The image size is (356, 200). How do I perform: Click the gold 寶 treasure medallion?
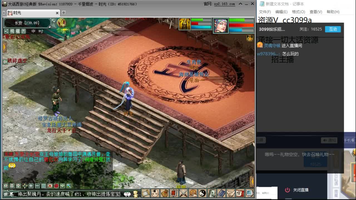point(61,23)
